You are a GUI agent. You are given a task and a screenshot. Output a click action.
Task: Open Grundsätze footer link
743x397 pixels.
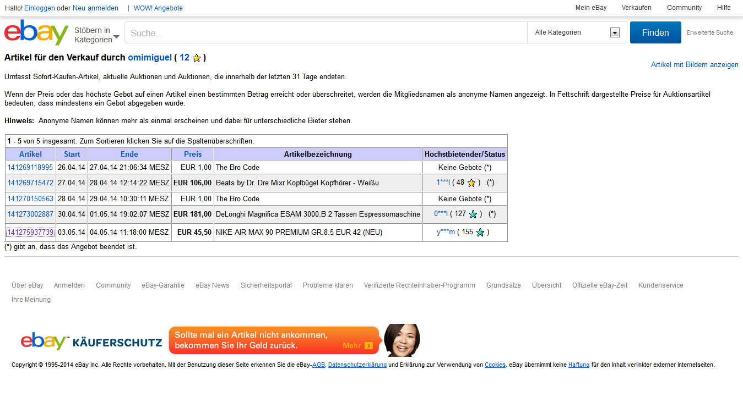(x=503, y=285)
